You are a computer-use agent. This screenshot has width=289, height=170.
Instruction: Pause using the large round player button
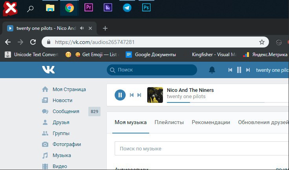[x=120, y=95]
